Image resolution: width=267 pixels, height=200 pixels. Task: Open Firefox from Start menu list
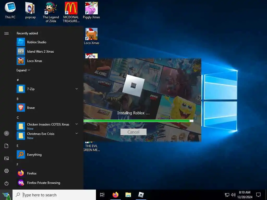[x=47, y=173]
